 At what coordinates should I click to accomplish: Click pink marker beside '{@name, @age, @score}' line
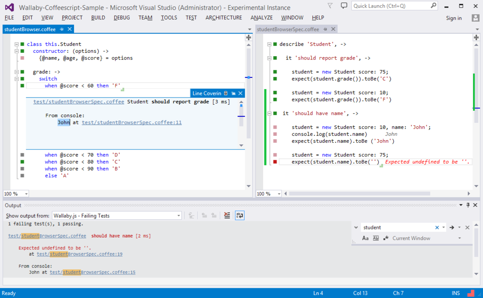[x=22, y=58]
